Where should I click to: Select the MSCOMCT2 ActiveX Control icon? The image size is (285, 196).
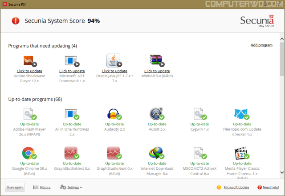click(x=200, y=153)
